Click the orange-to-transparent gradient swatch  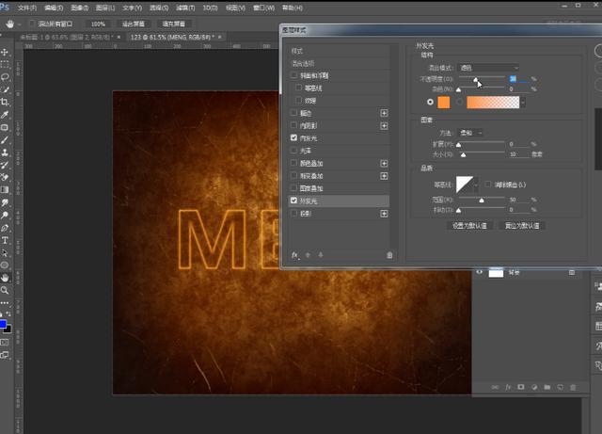493,103
